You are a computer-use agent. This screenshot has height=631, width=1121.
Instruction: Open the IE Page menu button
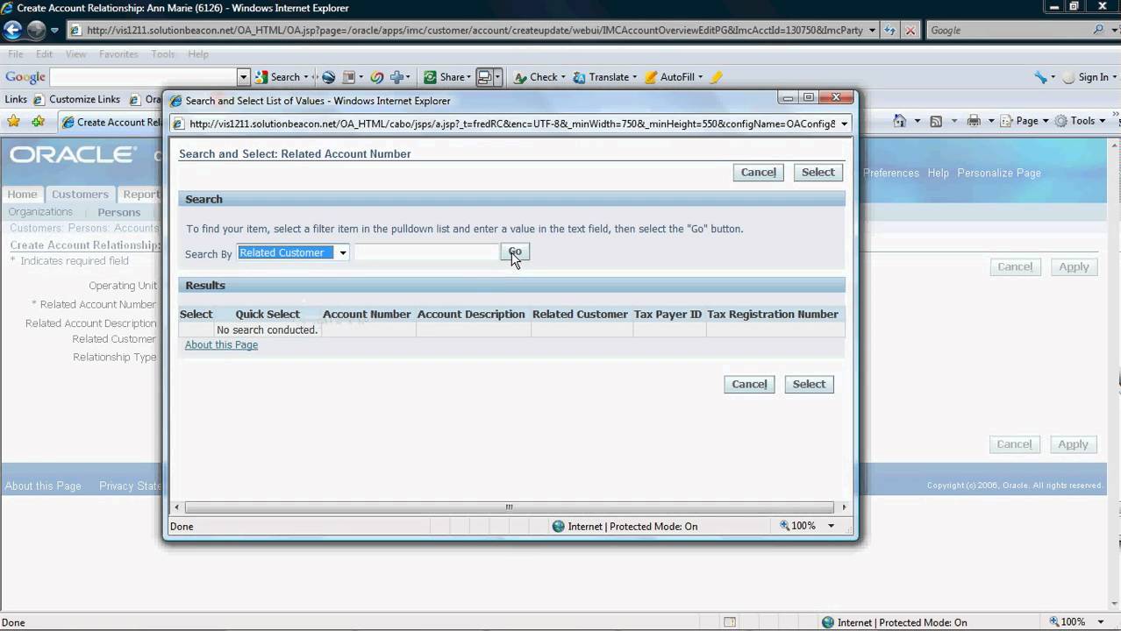tap(1025, 121)
